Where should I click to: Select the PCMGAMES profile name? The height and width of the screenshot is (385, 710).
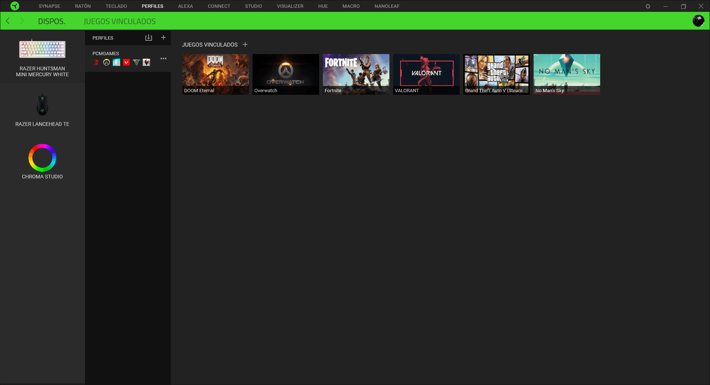106,53
